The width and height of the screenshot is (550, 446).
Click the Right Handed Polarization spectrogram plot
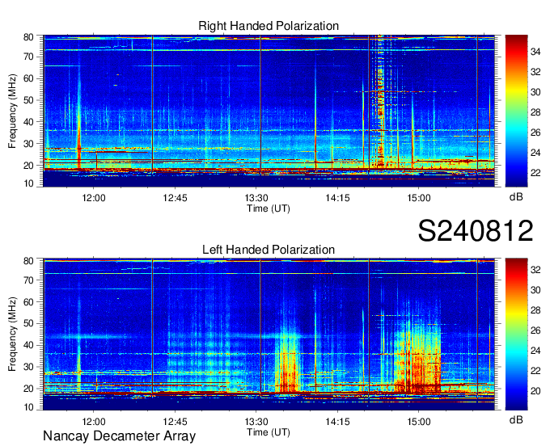pos(269,111)
